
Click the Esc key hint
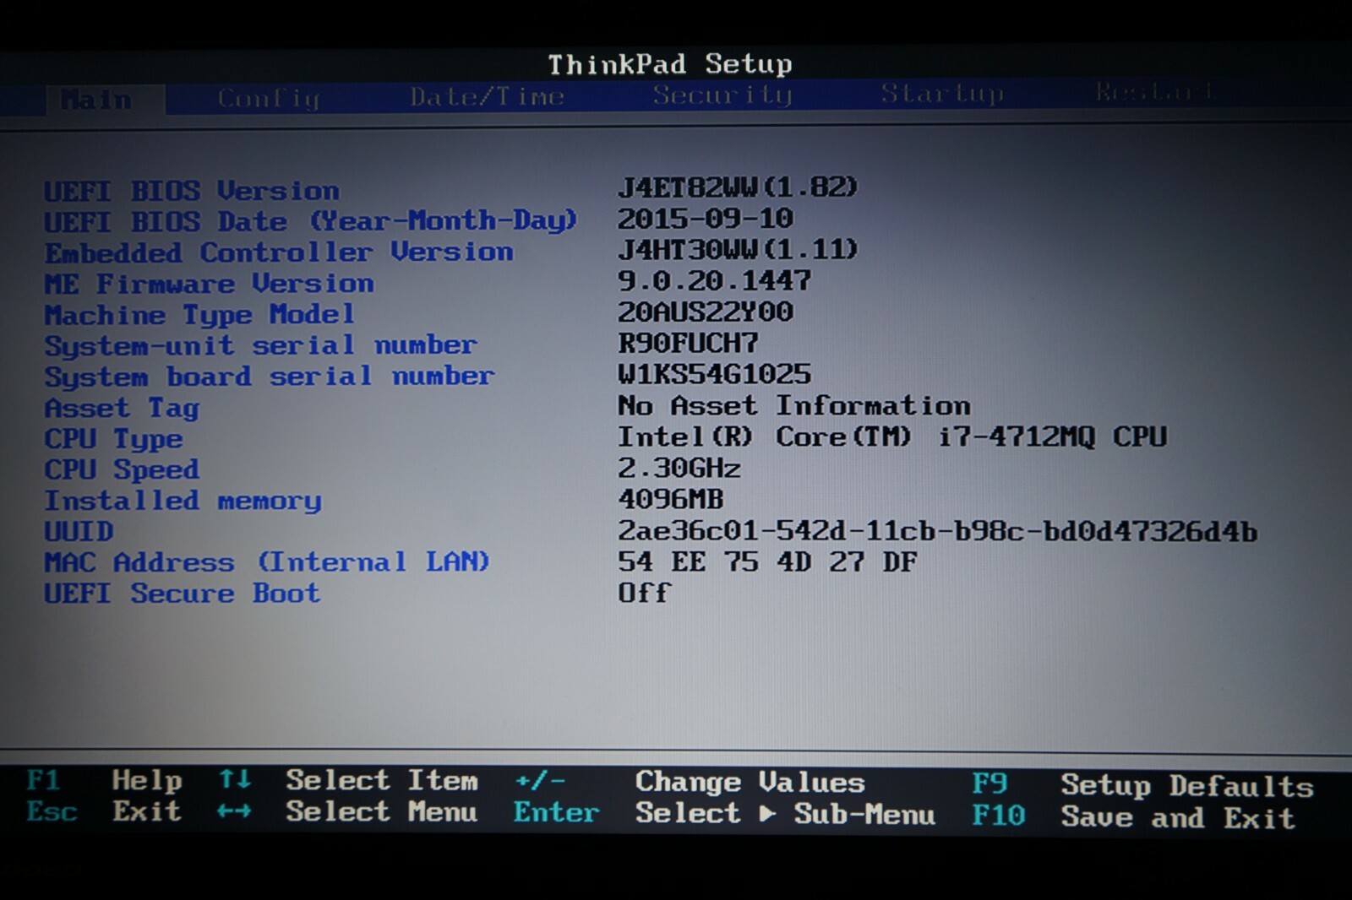coord(52,811)
